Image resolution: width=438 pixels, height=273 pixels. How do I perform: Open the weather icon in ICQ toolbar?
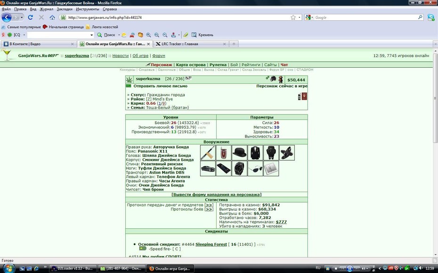point(124,35)
